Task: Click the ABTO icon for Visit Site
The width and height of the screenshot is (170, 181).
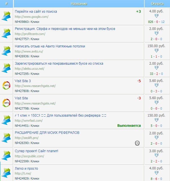Action: (x=6, y=103)
